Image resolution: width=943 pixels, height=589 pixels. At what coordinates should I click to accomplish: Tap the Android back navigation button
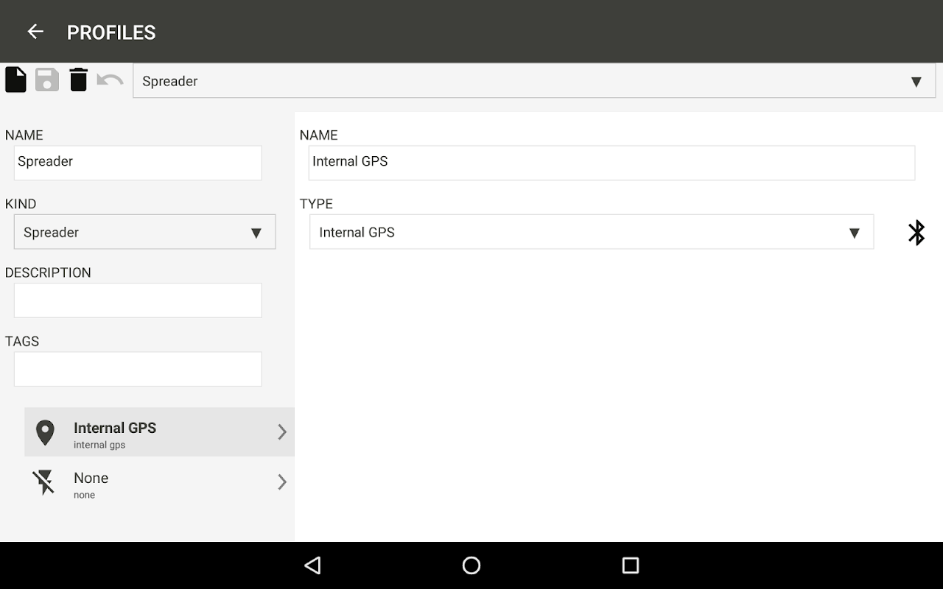coord(313,565)
